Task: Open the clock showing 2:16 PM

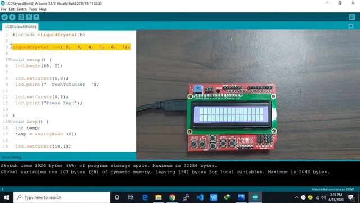Action: (336, 197)
